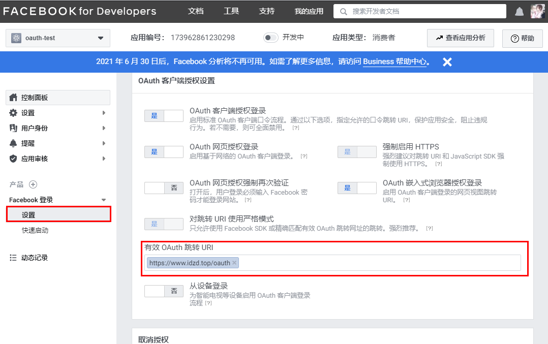Go to FACEBOOK for Developers home logo
This screenshot has width=548, height=344.
(80, 11)
